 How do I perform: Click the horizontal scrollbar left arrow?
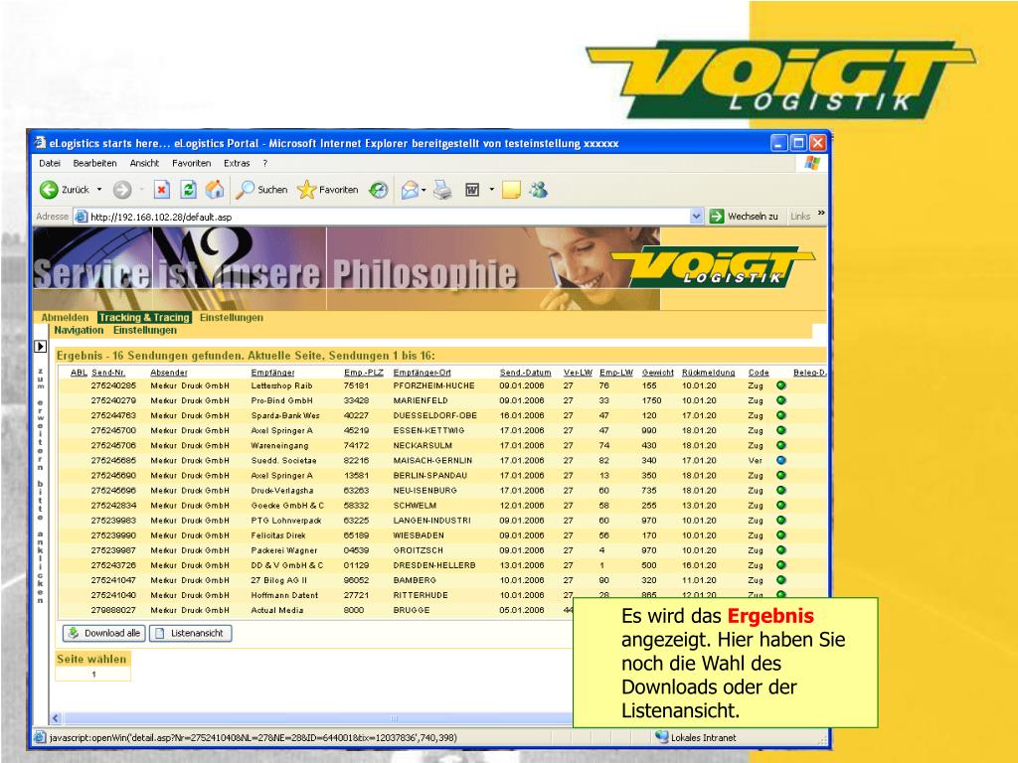point(56,718)
